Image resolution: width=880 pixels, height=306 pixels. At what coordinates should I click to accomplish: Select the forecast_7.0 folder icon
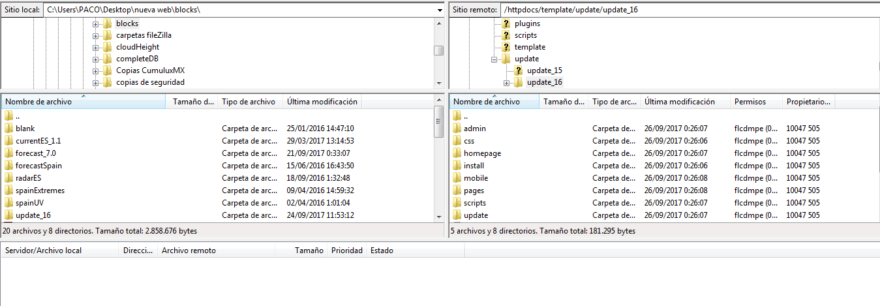pos(8,153)
